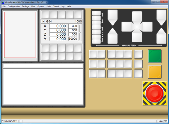Click the command entry input line

(43, 66)
